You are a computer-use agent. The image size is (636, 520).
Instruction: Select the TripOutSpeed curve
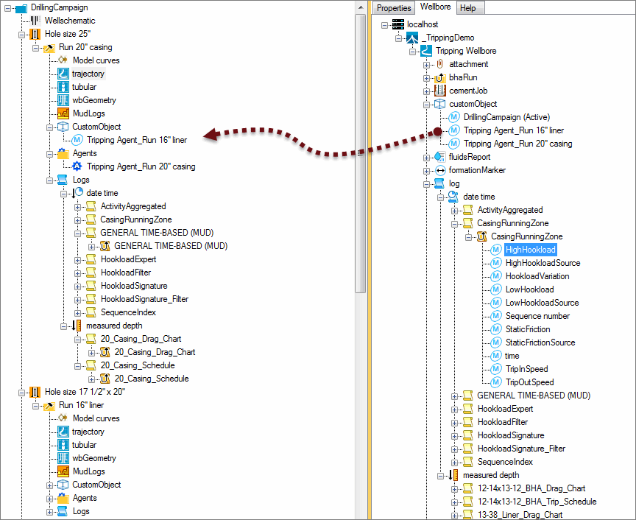529,382
